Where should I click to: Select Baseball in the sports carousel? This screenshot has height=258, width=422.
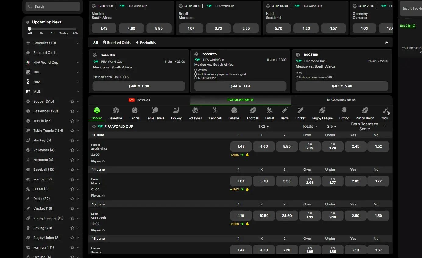(234, 110)
